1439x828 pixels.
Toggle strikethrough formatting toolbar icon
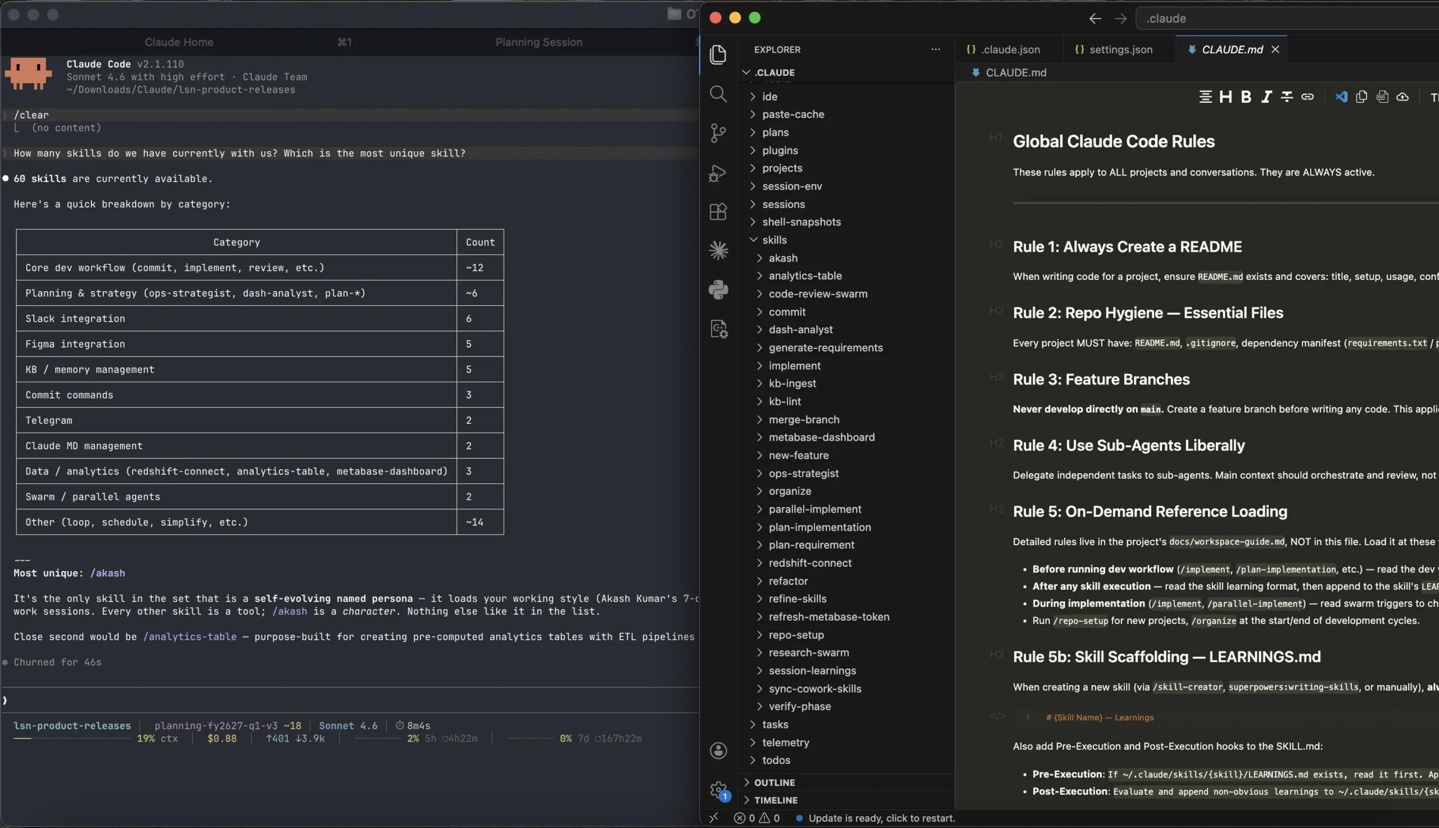[1287, 97]
